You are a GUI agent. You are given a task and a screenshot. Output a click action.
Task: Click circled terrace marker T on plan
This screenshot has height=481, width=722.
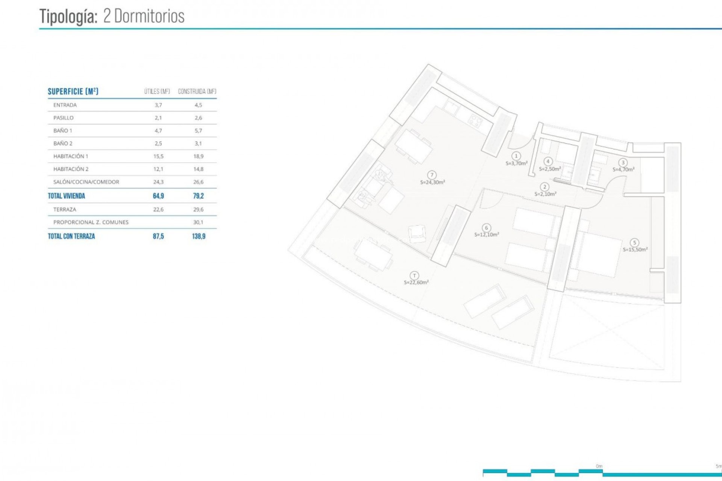coord(414,276)
